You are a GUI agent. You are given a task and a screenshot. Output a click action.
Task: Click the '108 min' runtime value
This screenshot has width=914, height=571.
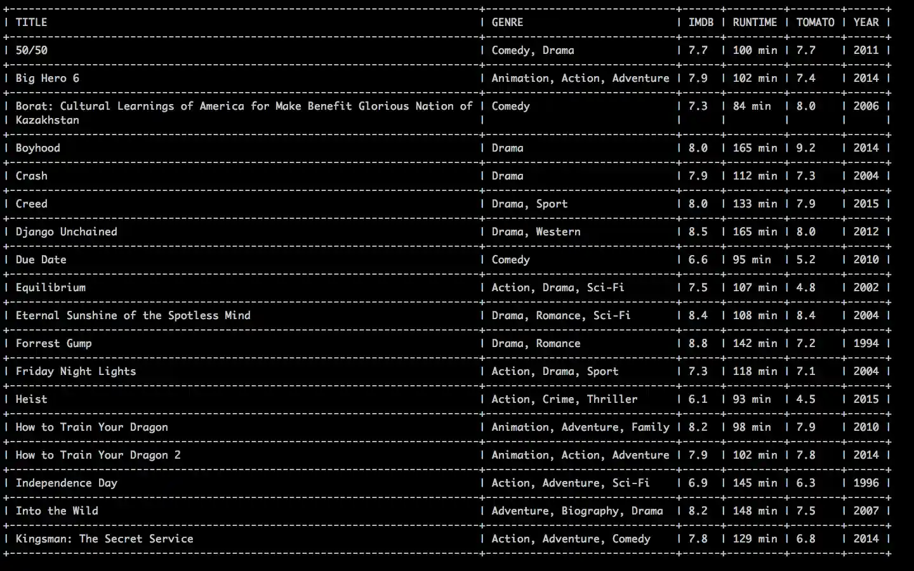[x=755, y=315]
